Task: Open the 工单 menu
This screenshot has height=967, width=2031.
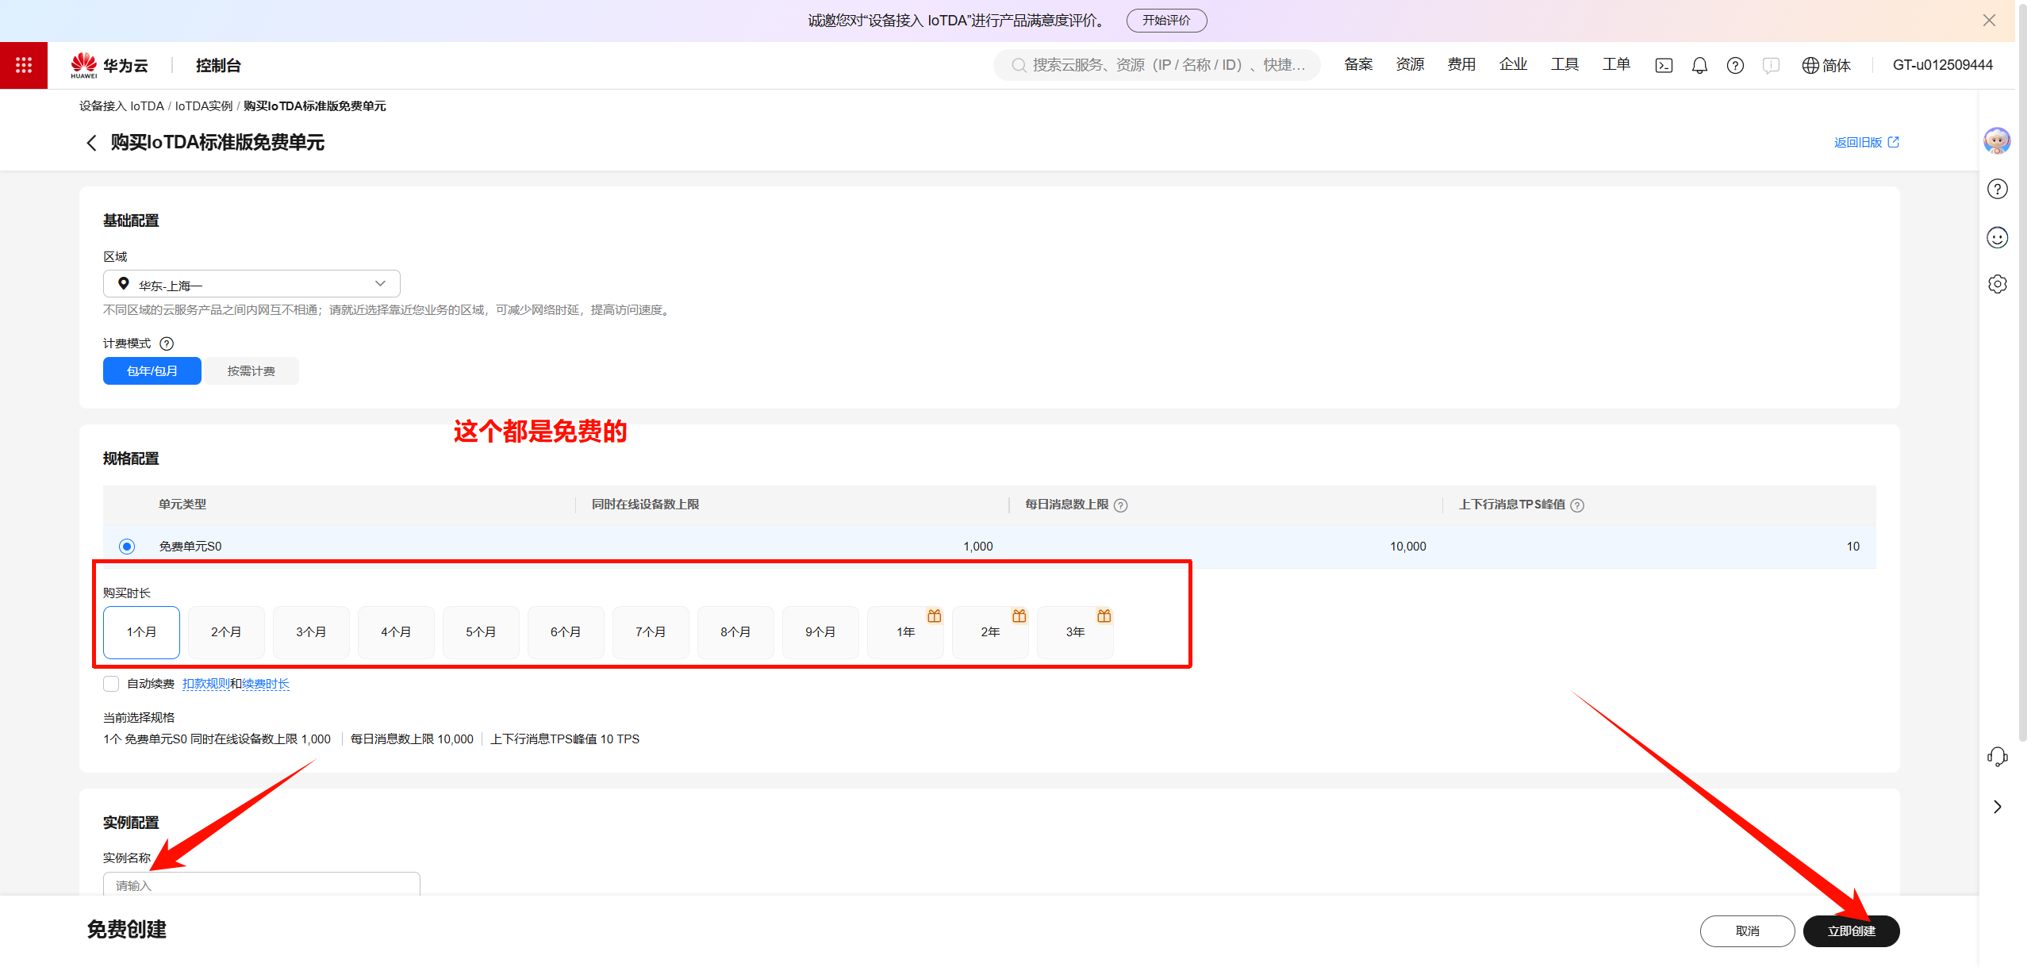Action: tap(1616, 64)
